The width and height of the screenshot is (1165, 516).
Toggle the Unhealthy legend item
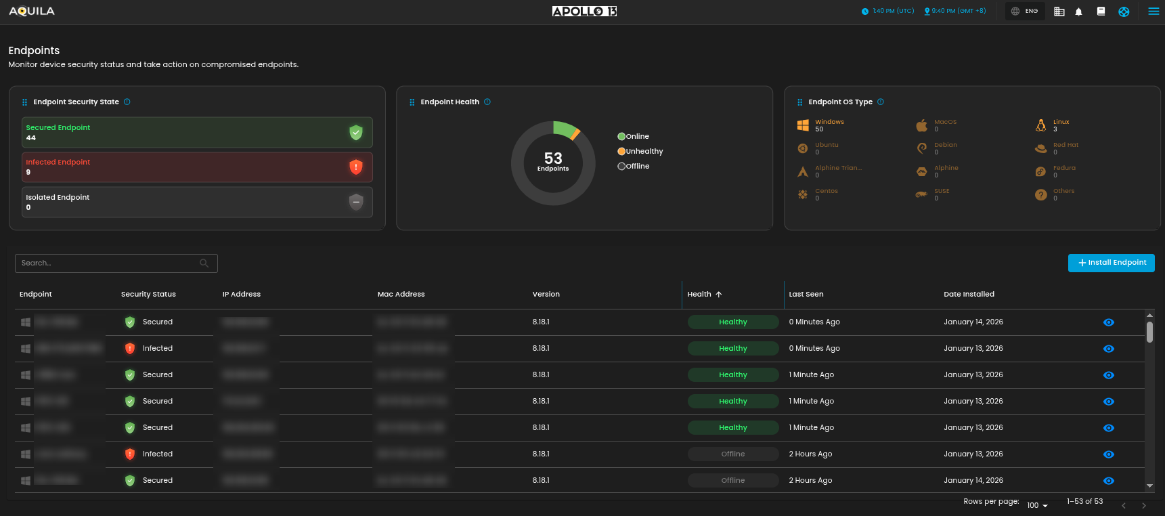640,152
